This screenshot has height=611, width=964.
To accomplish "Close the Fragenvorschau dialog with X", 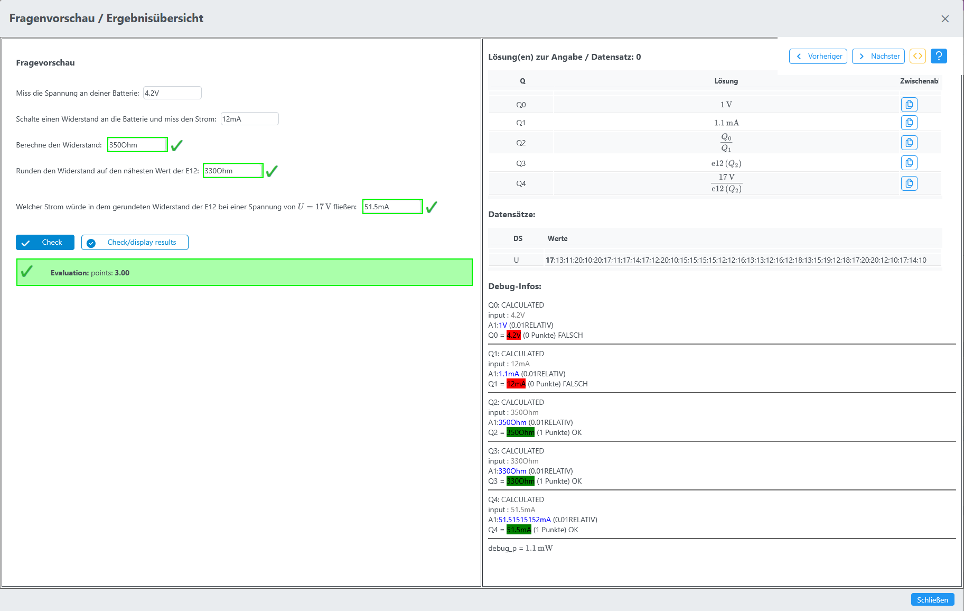I will [945, 19].
